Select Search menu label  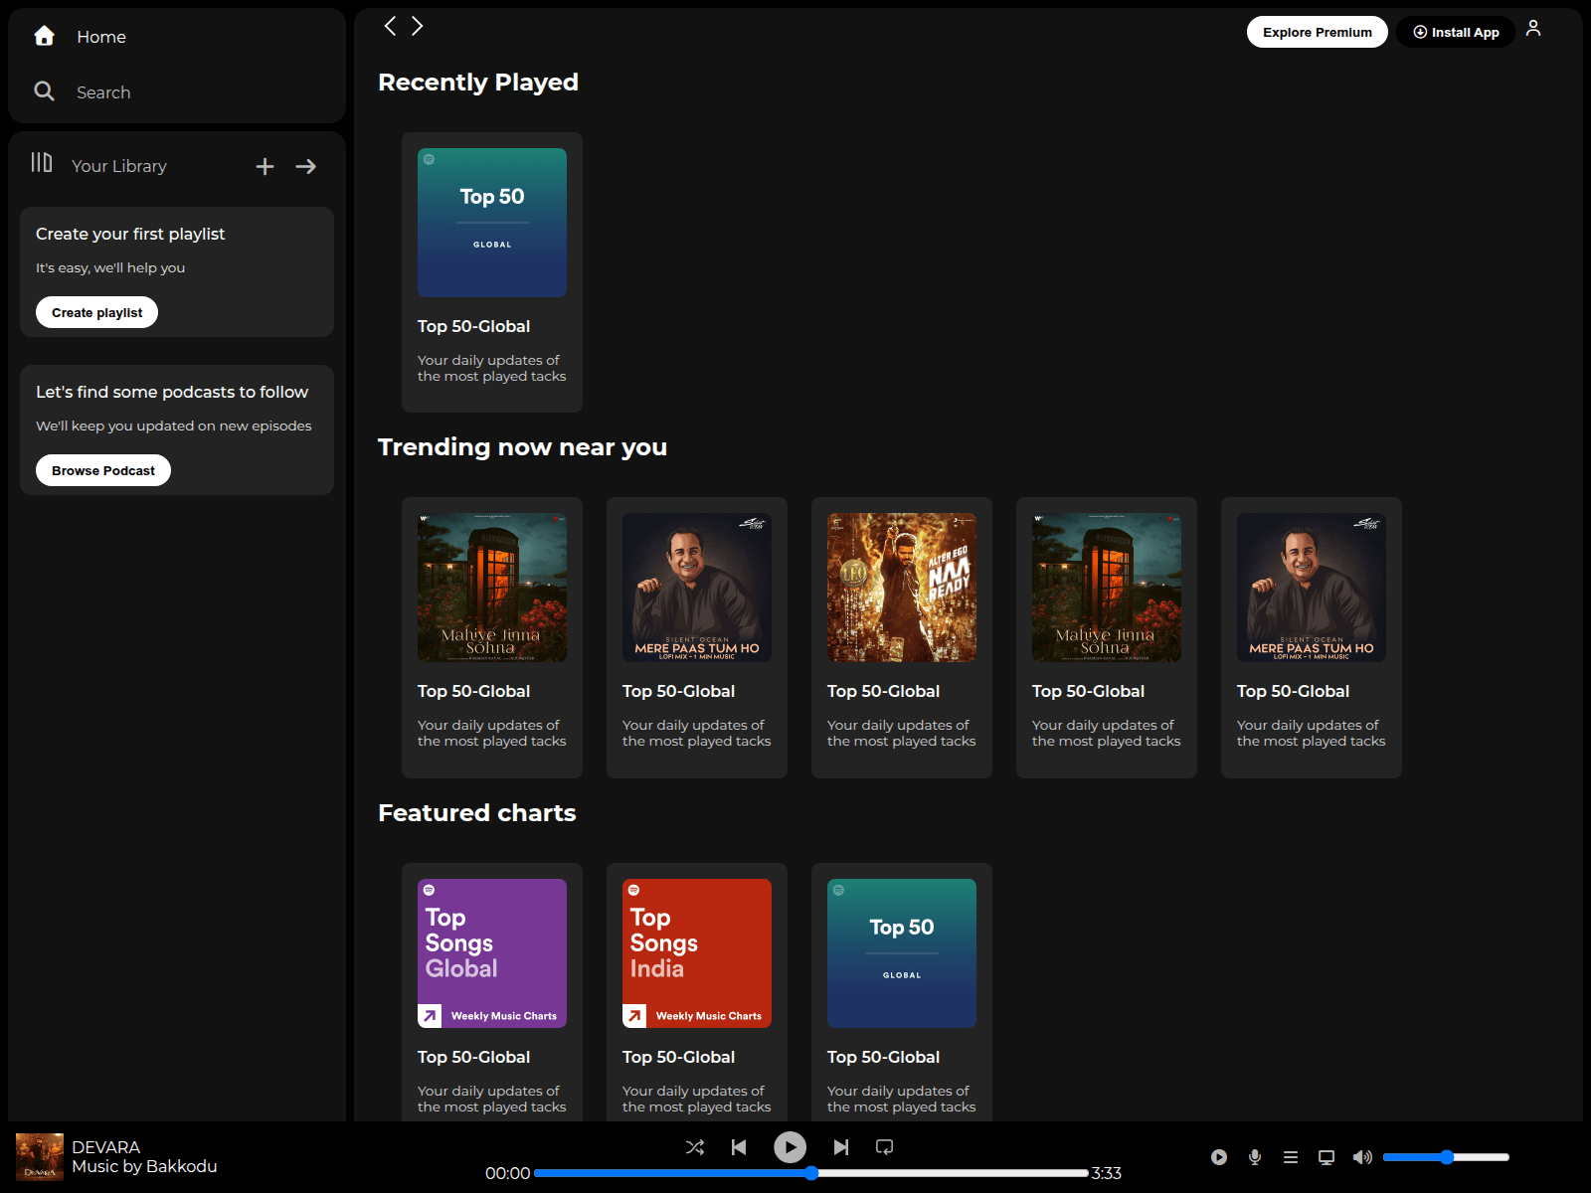[103, 92]
